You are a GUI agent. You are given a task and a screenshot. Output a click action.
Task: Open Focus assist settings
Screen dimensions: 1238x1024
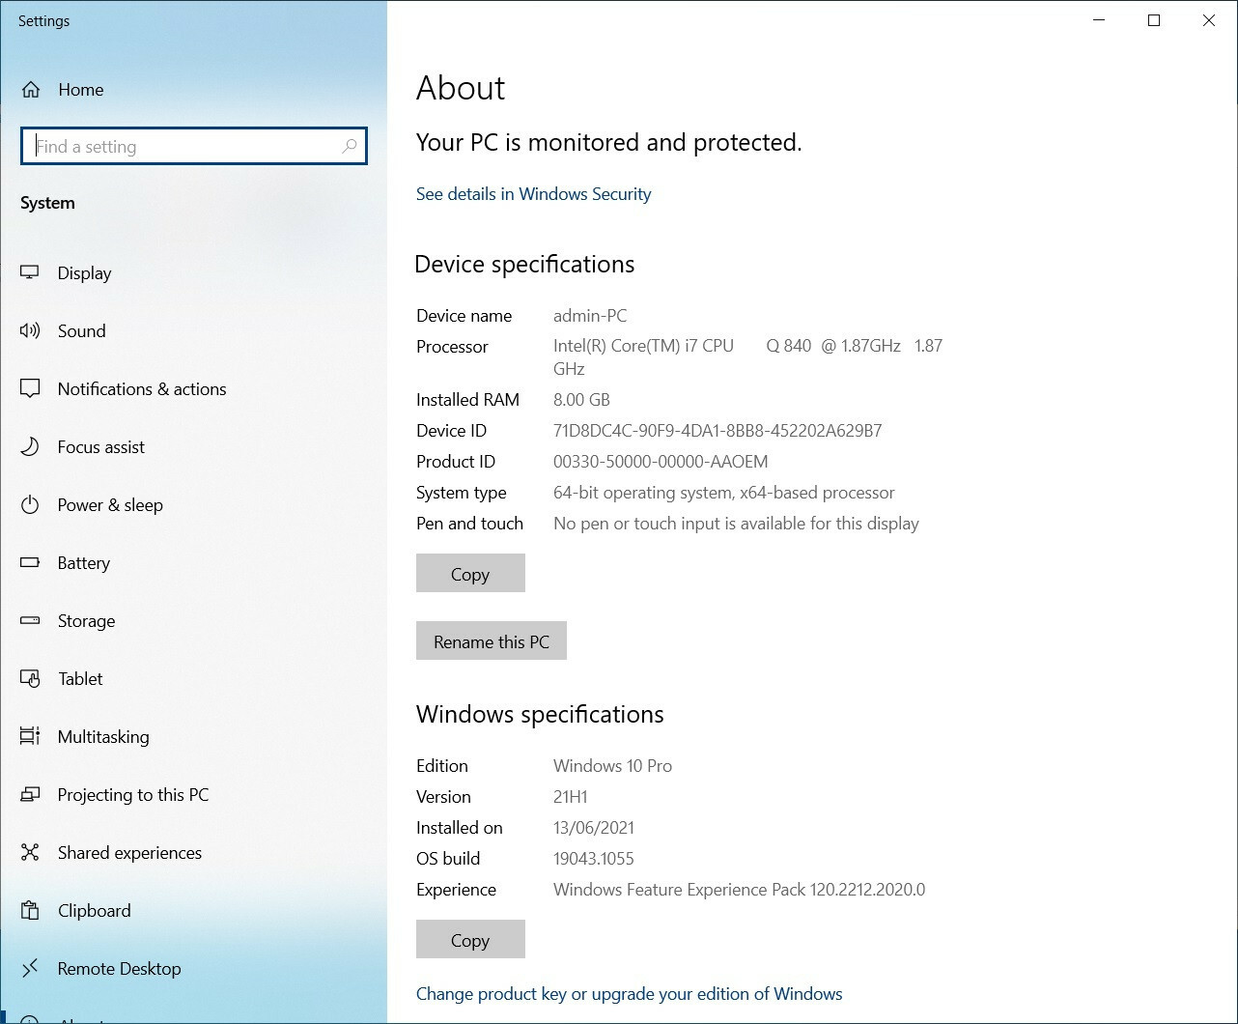tap(193, 447)
